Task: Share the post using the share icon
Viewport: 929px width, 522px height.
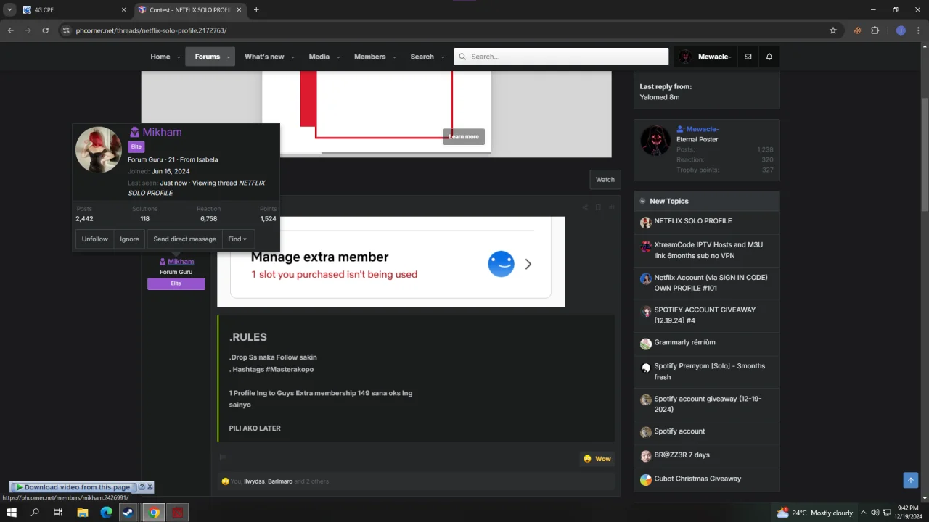Action: click(585, 207)
